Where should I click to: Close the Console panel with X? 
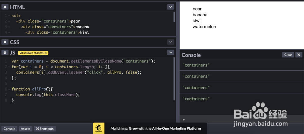(x=299, y=55)
